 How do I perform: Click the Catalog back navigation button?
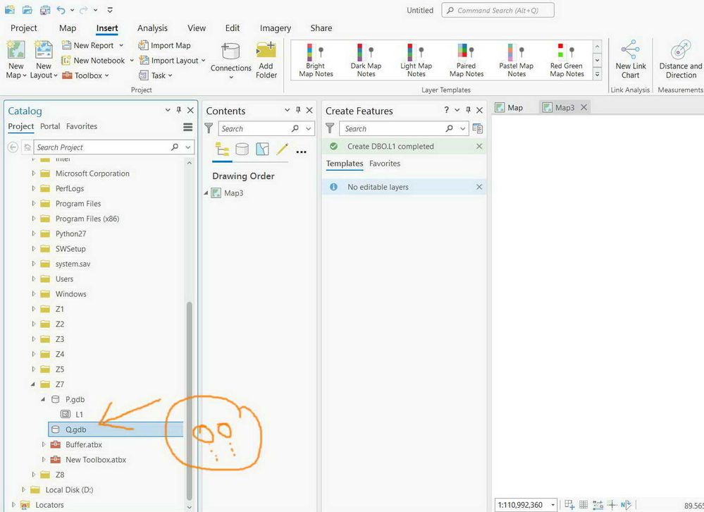(13, 147)
